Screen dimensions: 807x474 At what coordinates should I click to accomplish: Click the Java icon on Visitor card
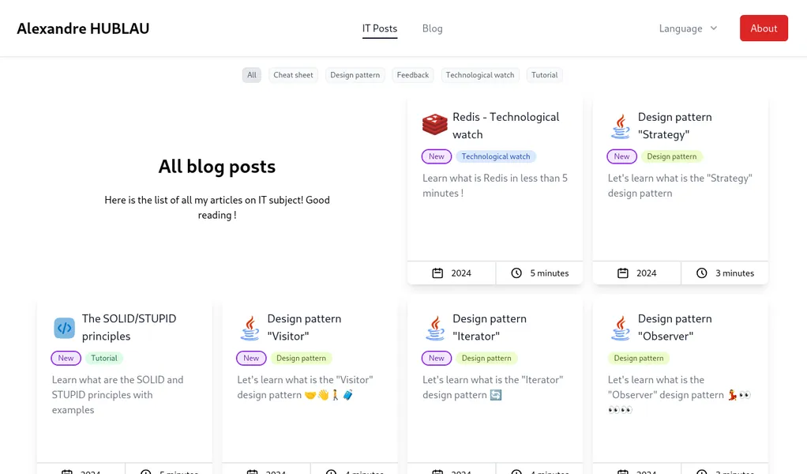tap(250, 328)
